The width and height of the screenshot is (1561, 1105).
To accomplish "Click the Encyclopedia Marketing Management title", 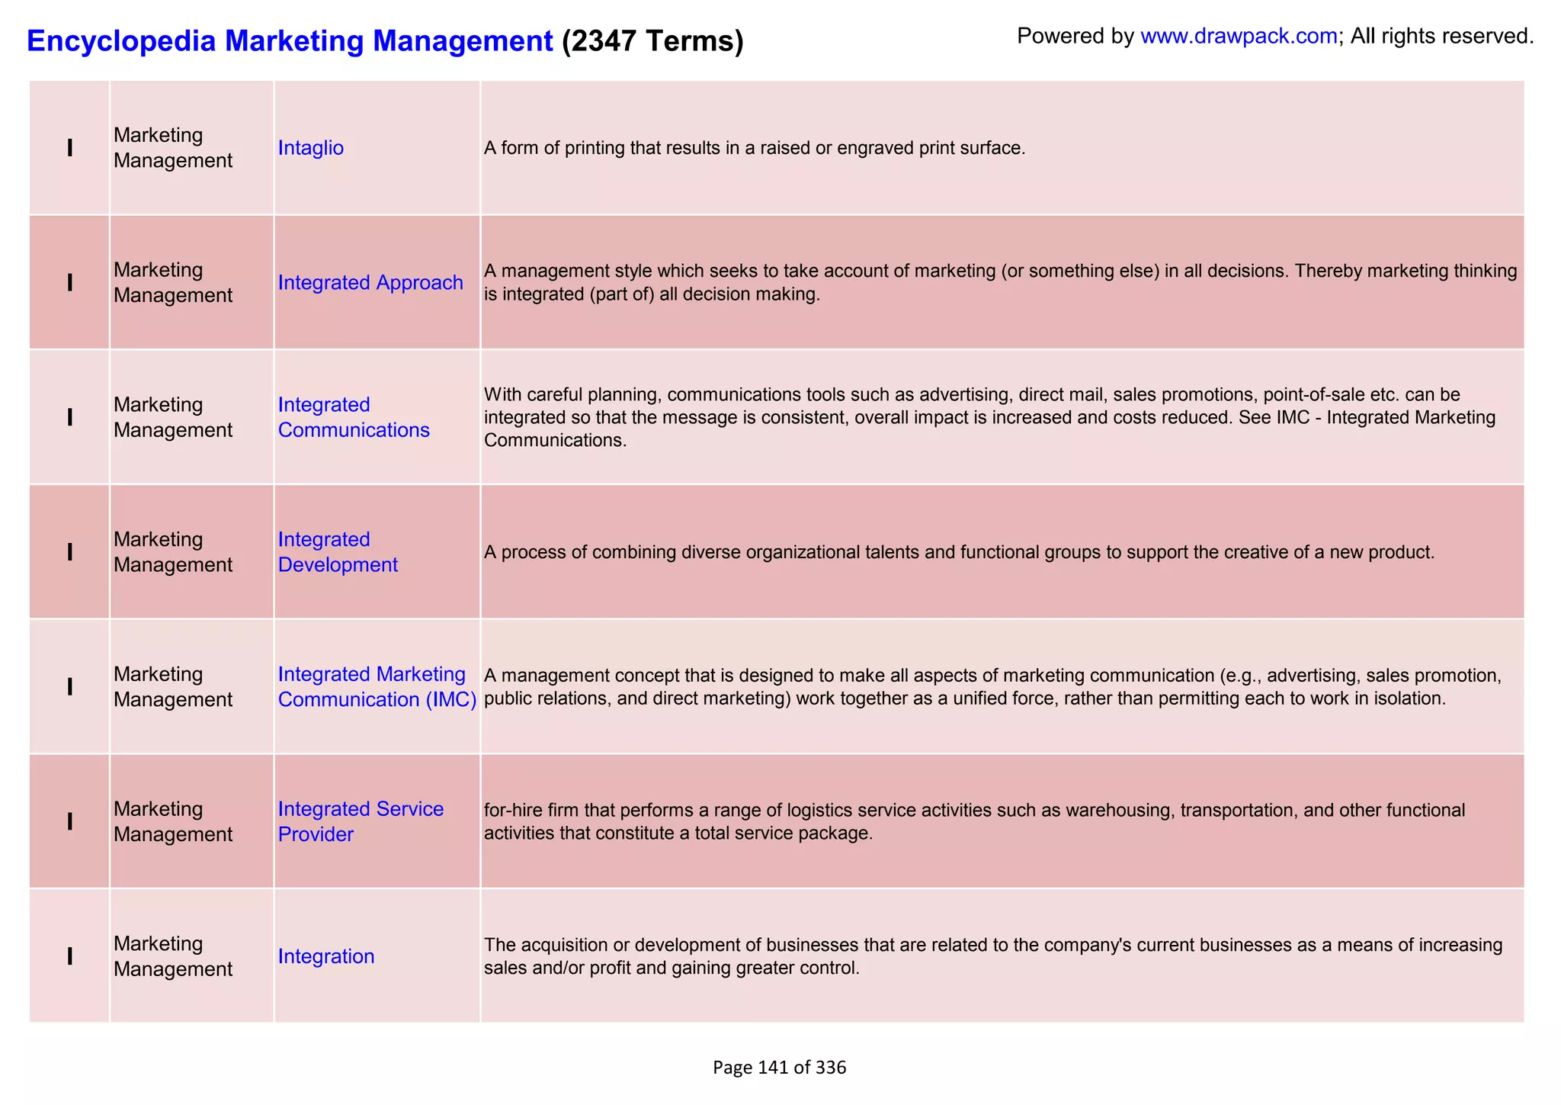I will (290, 40).
